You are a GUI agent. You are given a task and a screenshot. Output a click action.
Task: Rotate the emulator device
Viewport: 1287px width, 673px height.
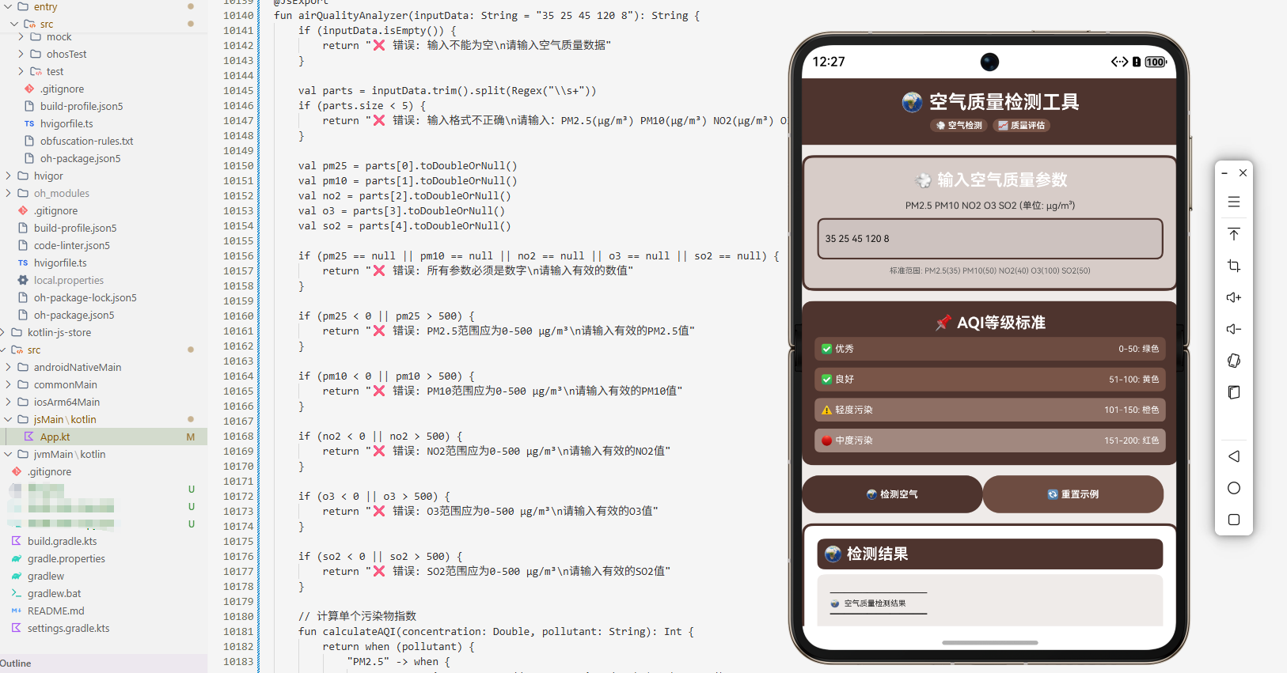click(1233, 361)
